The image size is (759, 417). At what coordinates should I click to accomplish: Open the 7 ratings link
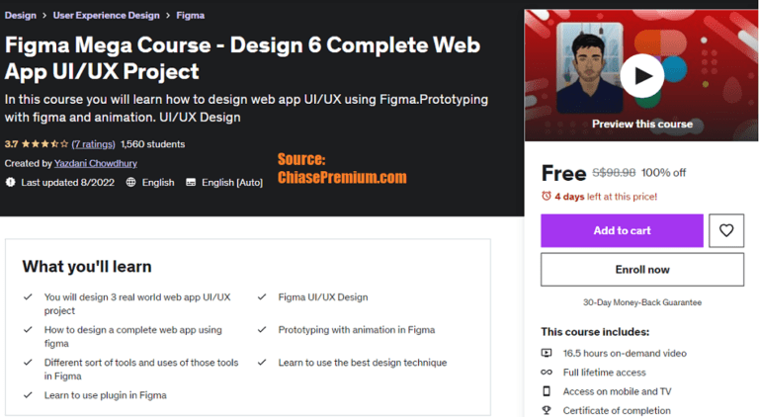pos(93,144)
